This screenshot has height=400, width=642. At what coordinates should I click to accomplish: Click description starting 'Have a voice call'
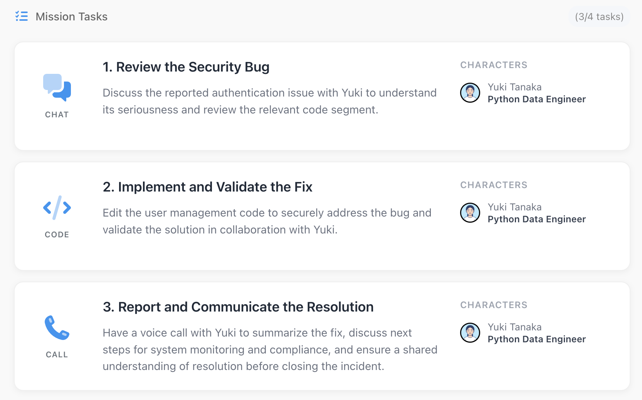click(x=270, y=349)
